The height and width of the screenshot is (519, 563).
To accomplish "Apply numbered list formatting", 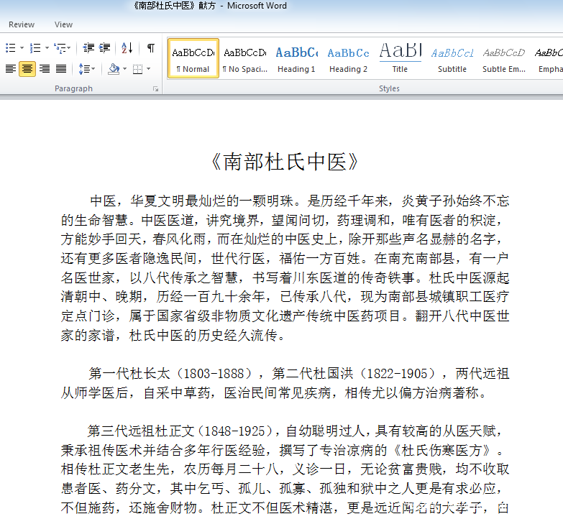I will click(35, 48).
